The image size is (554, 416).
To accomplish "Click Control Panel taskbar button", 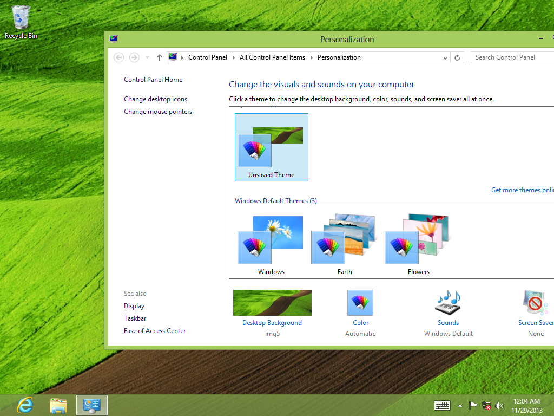I will pos(92,405).
